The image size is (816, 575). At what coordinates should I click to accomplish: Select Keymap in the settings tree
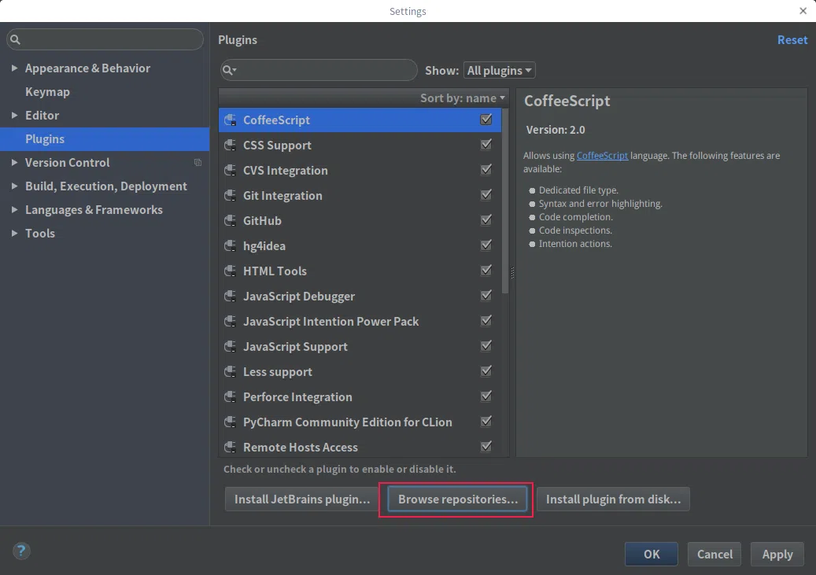pyautogui.click(x=47, y=92)
